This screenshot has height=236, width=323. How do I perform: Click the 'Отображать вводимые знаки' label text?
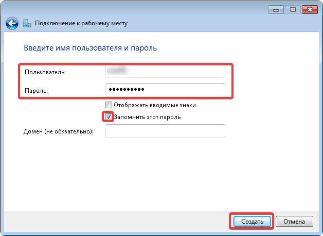pos(154,105)
